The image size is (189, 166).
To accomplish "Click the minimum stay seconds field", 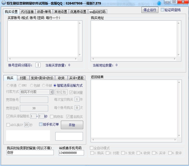I will 33,116.
